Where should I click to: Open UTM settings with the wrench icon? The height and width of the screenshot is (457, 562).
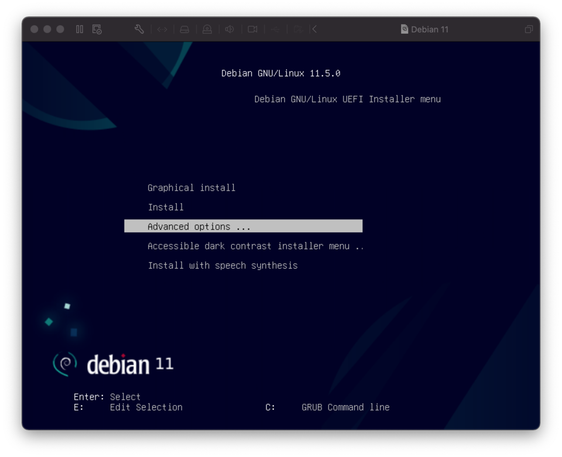click(x=139, y=29)
